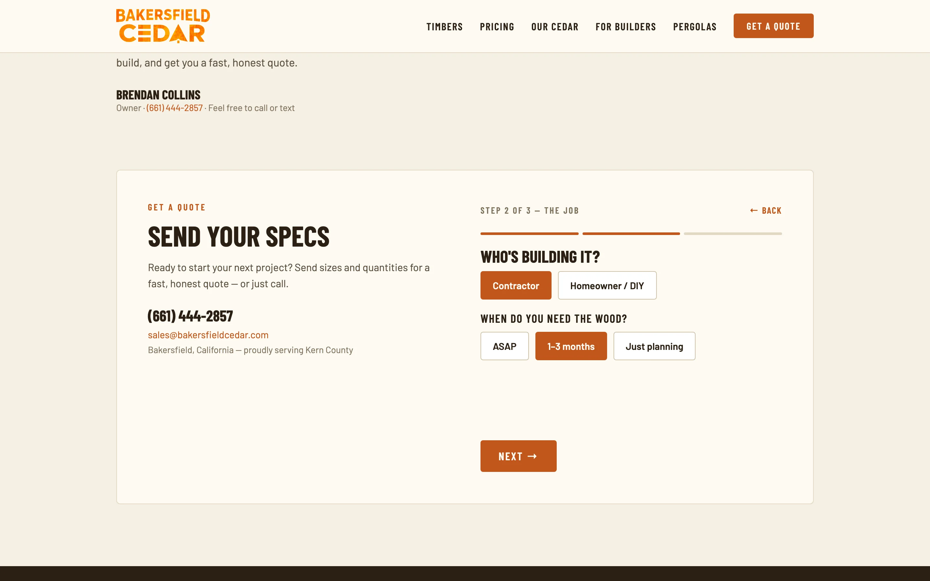
Task: Click the third unfilled progress segment
Action: (732, 234)
